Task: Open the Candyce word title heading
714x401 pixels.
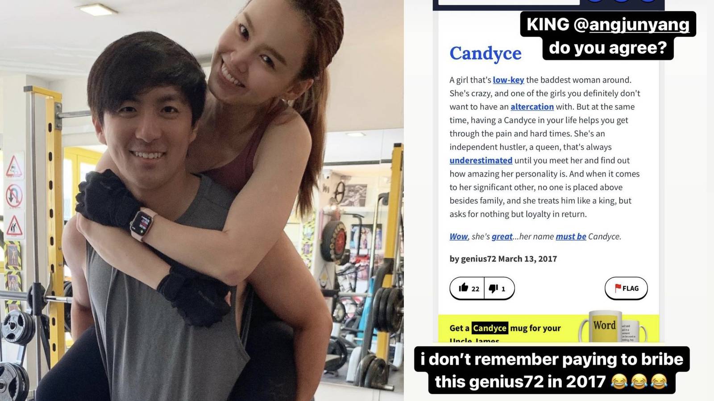Action: coord(485,53)
